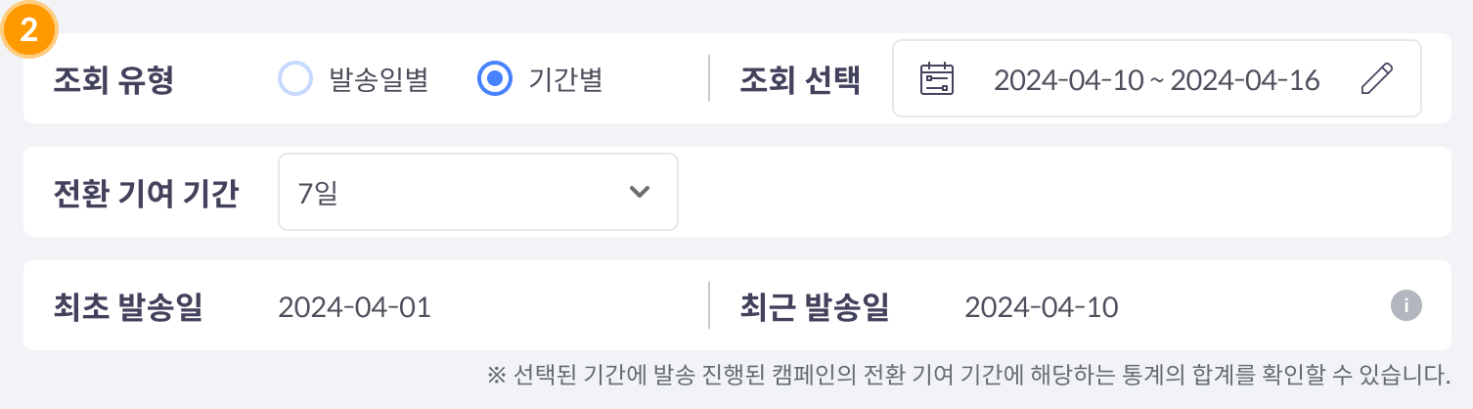The width and height of the screenshot is (1473, 409).
Task: Click the footnote text starting with ※
Action: 967,374
